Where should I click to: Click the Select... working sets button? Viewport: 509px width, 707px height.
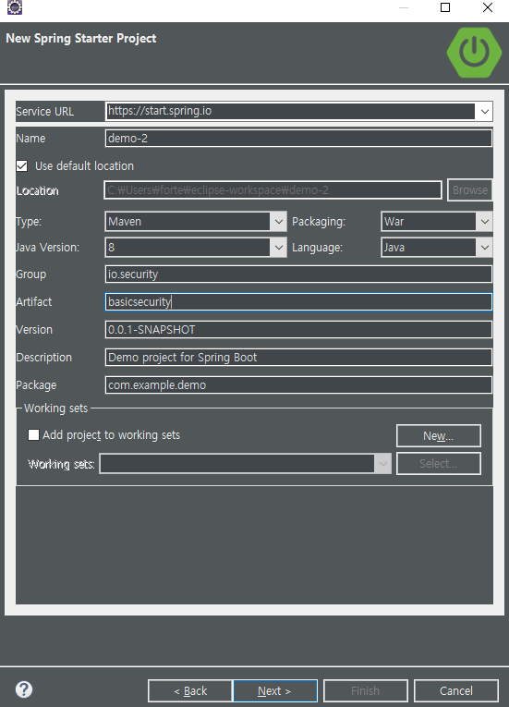pos(439,464)
